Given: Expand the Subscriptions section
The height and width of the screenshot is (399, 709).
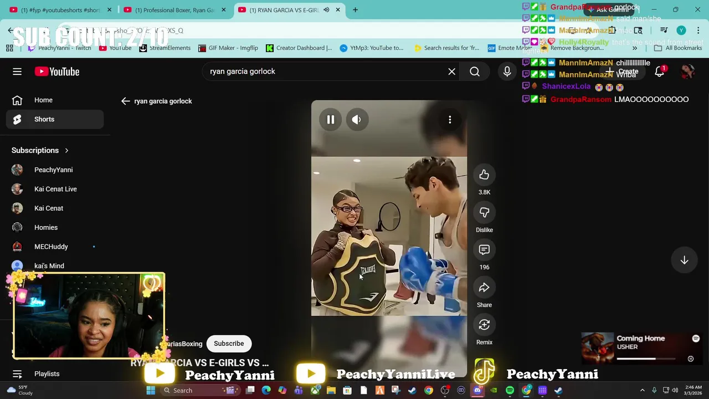Looking at the screenshot, I should (x=40, y=150).
